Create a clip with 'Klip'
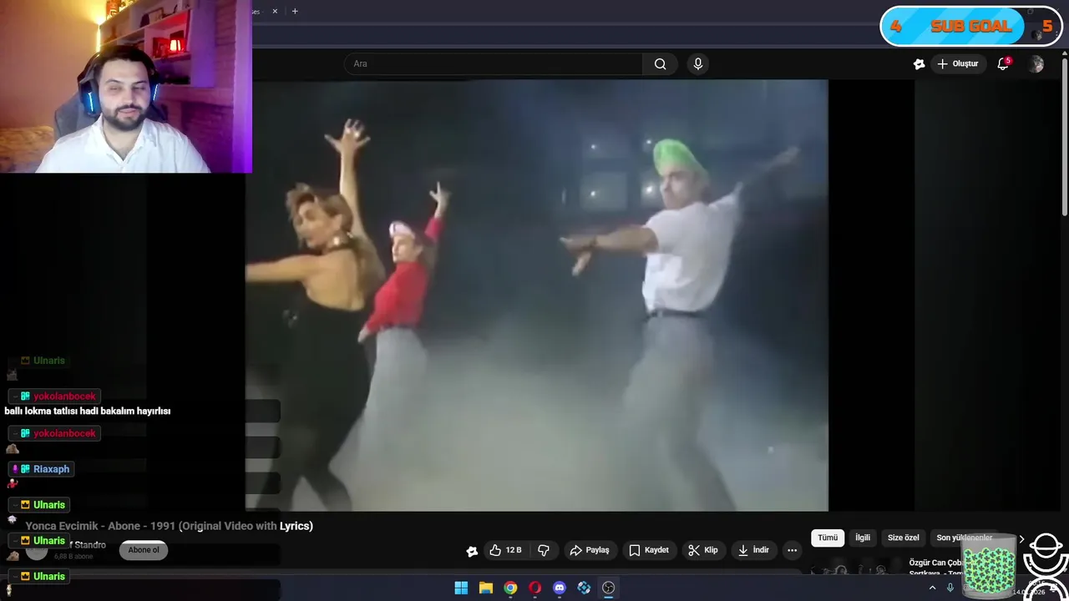This screenshot has width=1069, height=601. pos(703,550)
